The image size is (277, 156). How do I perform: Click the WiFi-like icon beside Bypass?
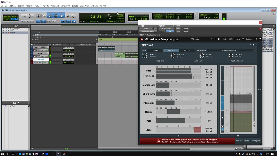(243, 39)
